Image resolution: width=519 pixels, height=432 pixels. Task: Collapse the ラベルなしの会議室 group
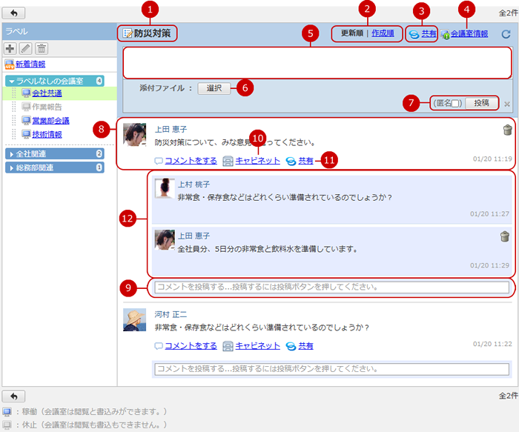click(x=55, y=81)
